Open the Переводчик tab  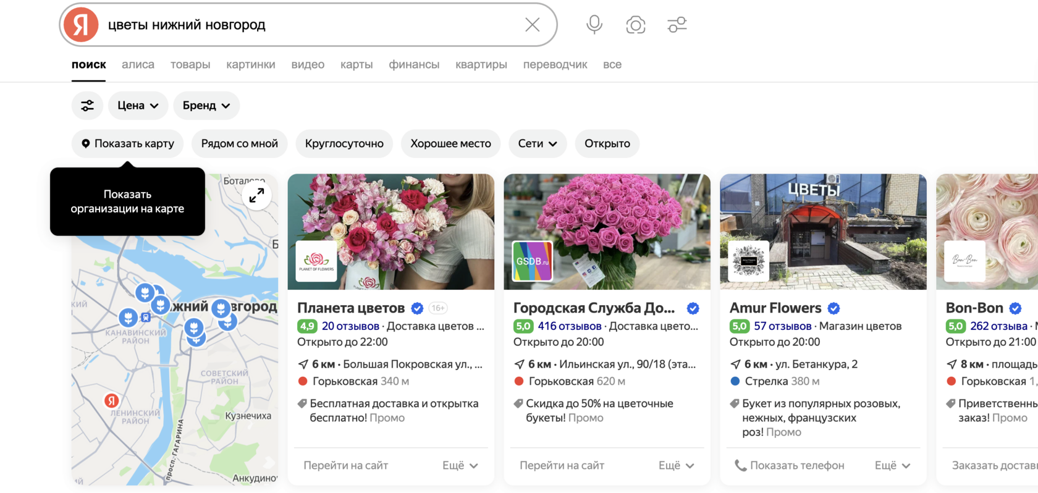tap(555, 65)
